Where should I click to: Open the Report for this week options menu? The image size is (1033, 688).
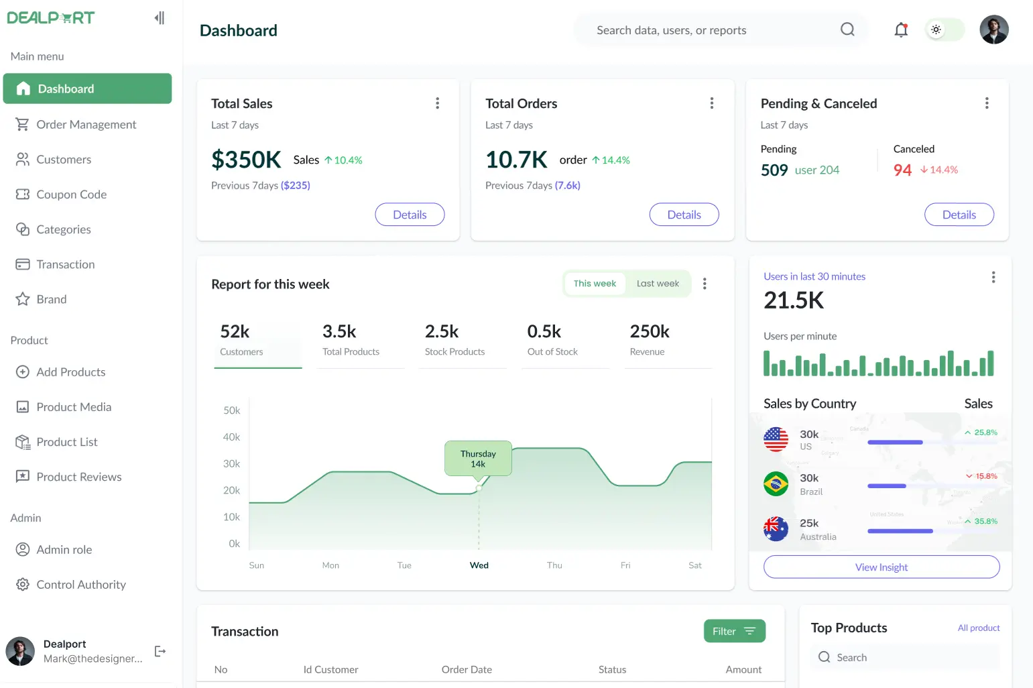click(x=705, y=284)
